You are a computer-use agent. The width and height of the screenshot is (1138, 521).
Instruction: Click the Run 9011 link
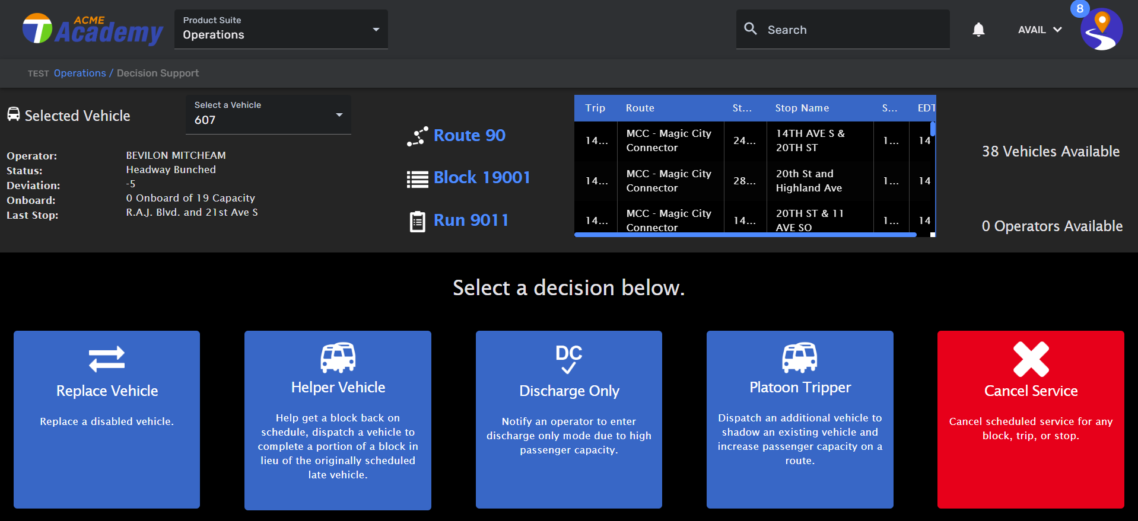coord(471,220)
